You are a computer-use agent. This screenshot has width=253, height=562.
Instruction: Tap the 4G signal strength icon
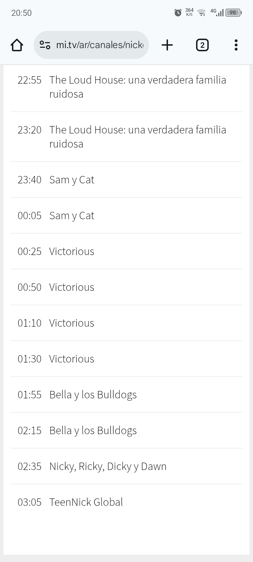[217, 13]
